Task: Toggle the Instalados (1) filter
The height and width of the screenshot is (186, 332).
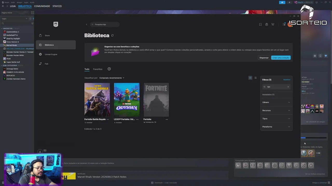Action: point(268,95)
